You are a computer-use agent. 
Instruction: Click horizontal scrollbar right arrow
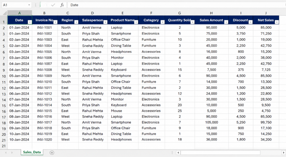[283, 153]
